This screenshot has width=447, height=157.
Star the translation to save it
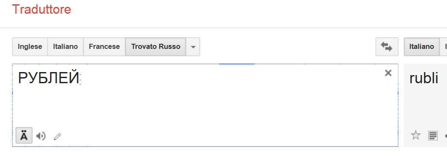pyautogui.click(x=415, y=135)
